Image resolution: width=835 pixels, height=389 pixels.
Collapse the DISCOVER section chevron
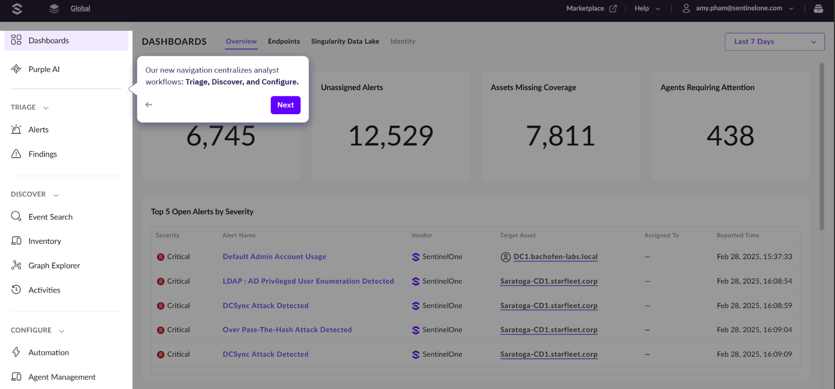coord(56,195)
